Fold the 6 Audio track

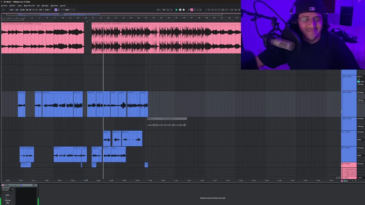click(344, 119)
